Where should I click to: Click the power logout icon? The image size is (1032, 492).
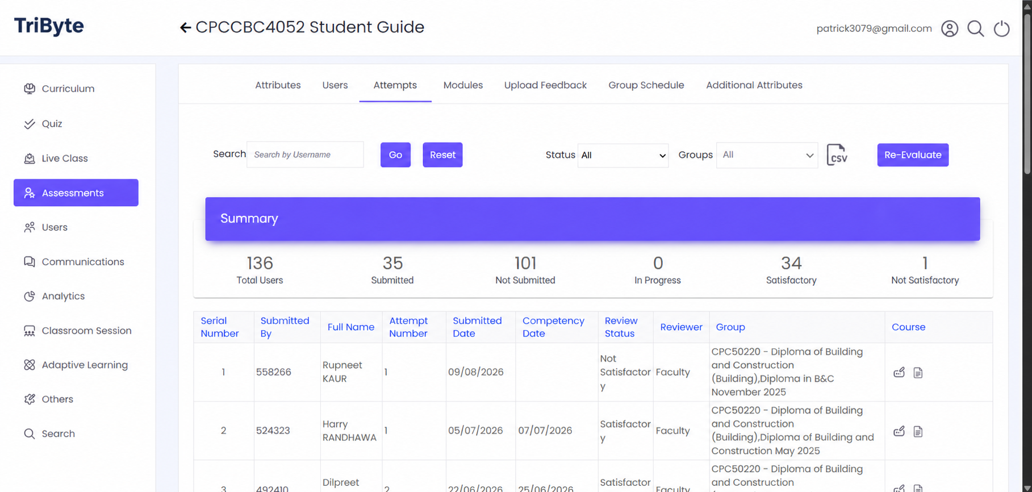point(1002,28)
